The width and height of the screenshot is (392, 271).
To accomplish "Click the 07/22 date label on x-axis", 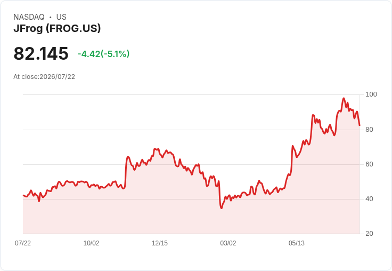I will [x=23, y=243].
